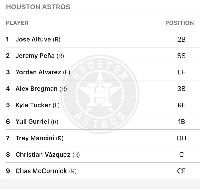200x190 pixels.
Task: Click on Alex Bregman's name
Action: click(36, 89)
